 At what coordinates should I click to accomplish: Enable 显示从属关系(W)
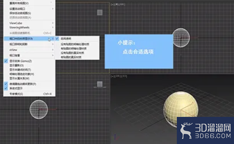coord(29,78)
